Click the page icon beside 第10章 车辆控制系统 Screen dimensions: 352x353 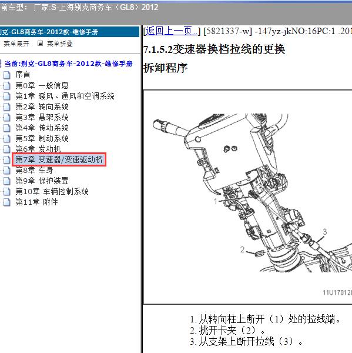7,191
